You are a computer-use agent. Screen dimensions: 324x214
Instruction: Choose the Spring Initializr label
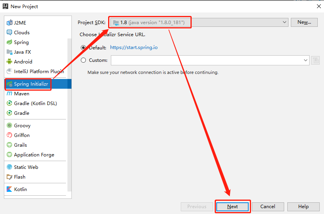point(31,84)
